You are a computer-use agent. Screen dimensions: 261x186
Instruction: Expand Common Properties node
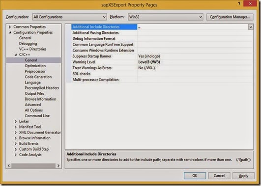(x=10, y=27)
